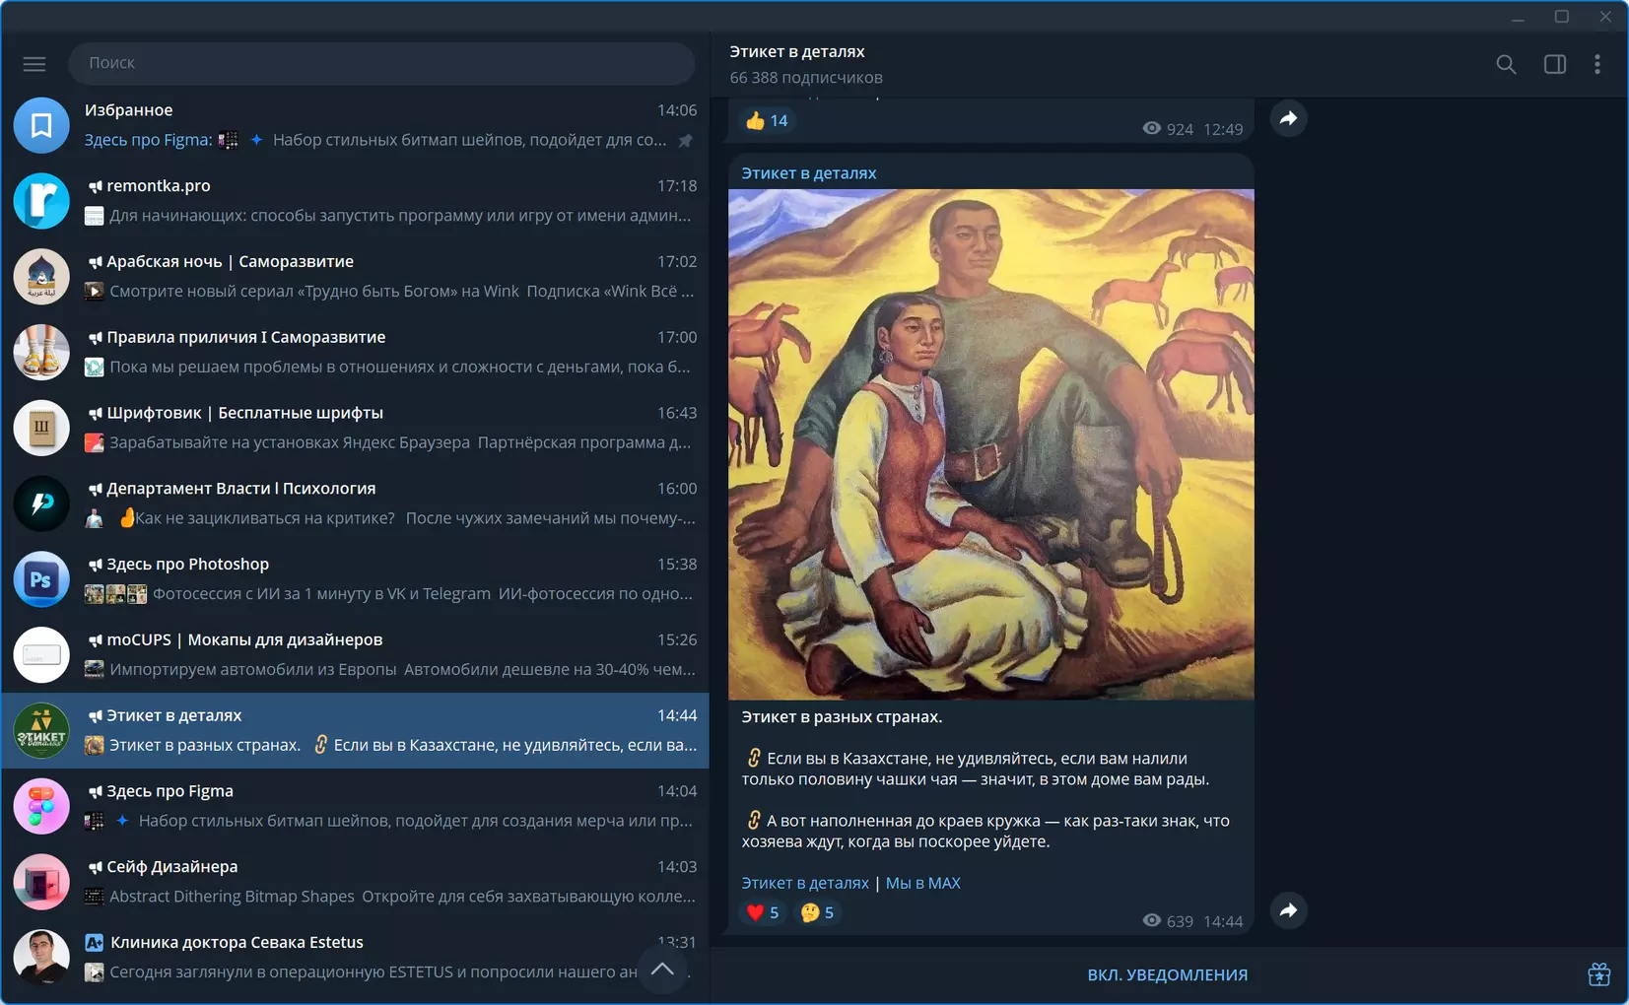Click the Поиск search field
Image resolution: width=1629 pixels, height=1005 pixels.
[x=381, y=63]
